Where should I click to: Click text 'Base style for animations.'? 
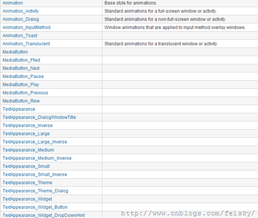point(131,3)
